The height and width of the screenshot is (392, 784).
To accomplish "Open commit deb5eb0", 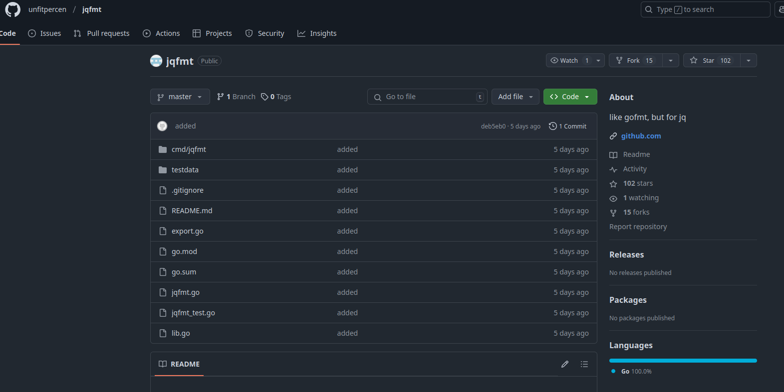I will click(x=493, y=127).
